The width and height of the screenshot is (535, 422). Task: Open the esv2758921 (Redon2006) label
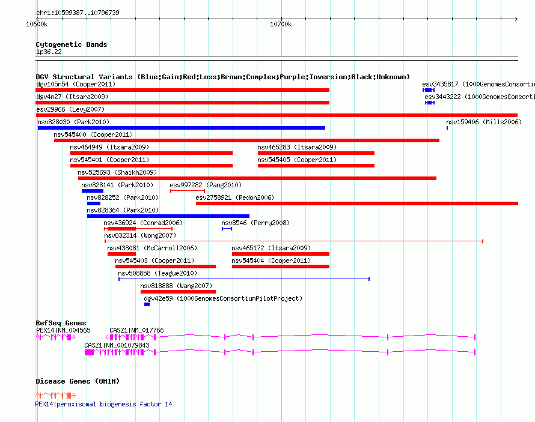pos(235,197)
